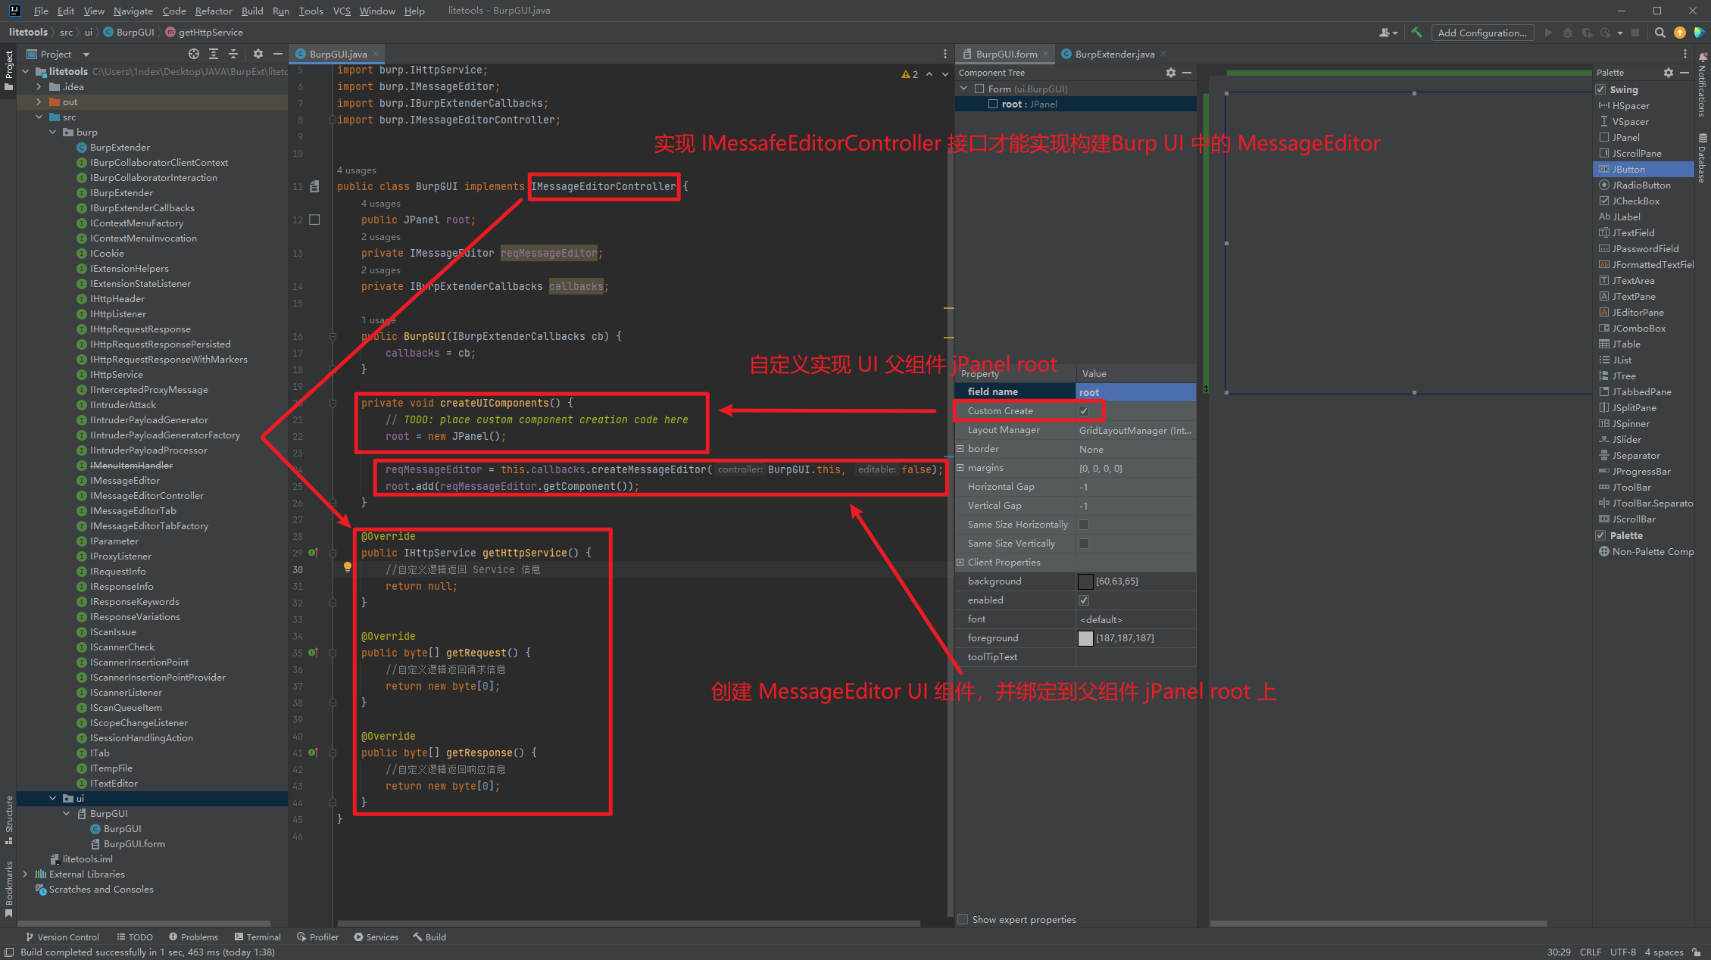The width and height of the screenshot is (1711, 960).
Task: Toggle Same Size Horizontally checkbox
Action: (1084, 525)
